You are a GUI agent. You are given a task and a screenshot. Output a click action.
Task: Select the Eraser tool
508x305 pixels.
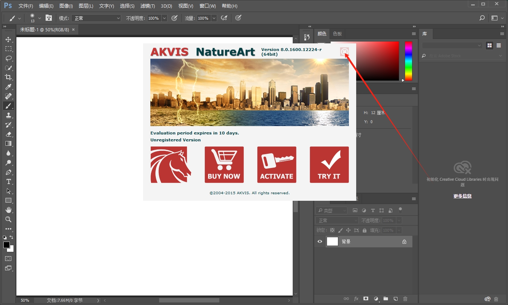click(x=8, y=134)
